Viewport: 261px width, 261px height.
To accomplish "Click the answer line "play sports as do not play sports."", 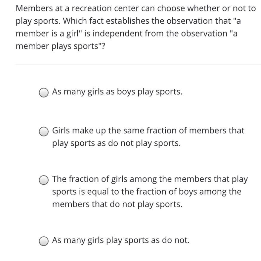I will [116, 144].
